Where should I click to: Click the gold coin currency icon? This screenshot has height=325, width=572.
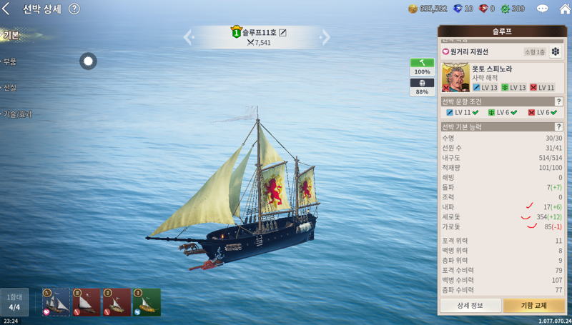tap(413, 9)
